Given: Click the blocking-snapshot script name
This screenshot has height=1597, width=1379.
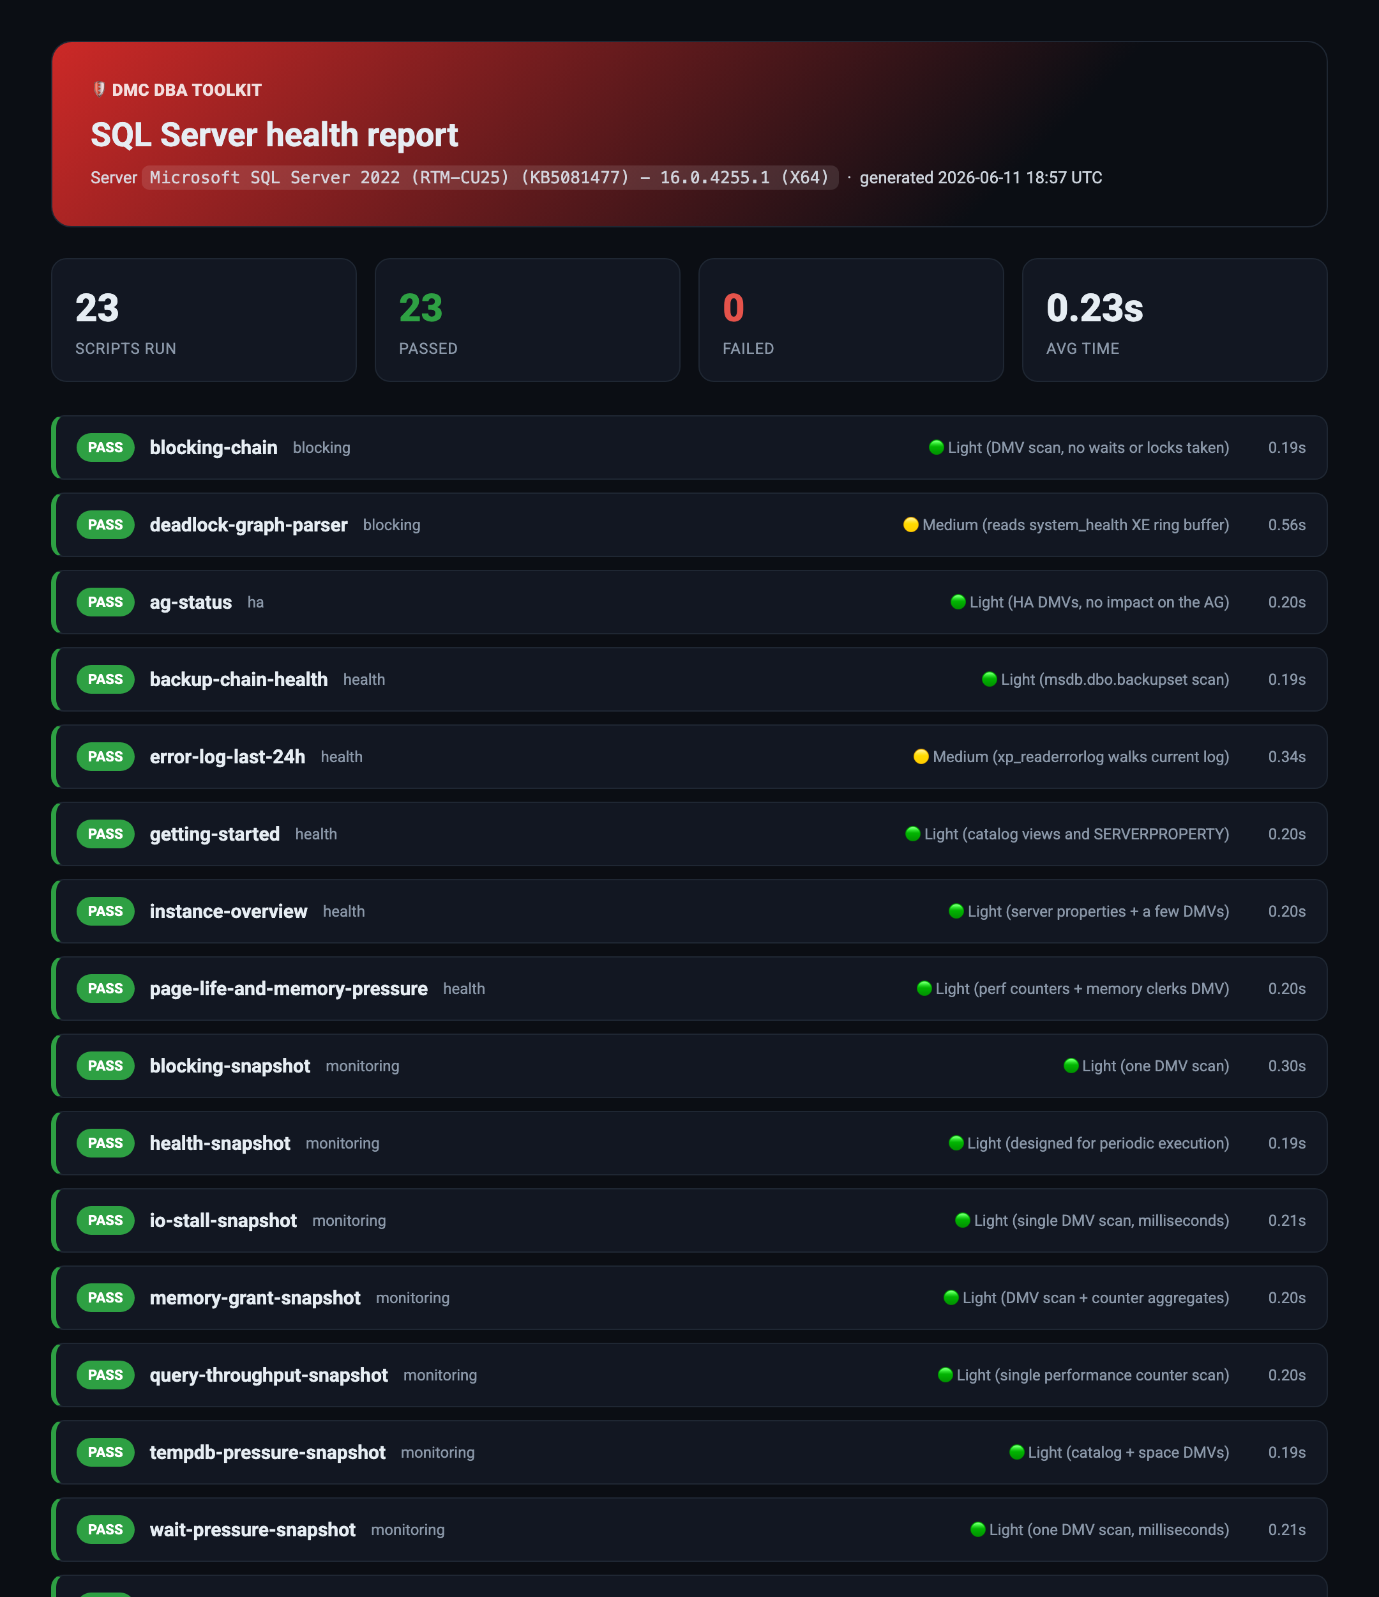Looking at the screenshot, I should [230, 1066].
